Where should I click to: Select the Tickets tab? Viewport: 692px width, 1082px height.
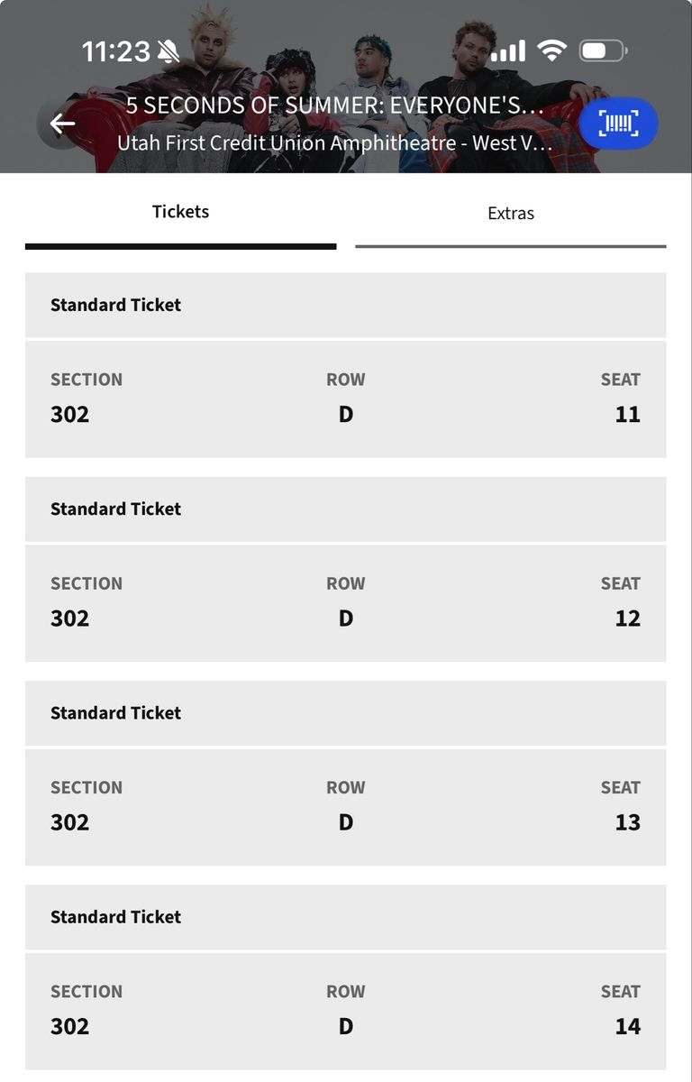(180, 212)
